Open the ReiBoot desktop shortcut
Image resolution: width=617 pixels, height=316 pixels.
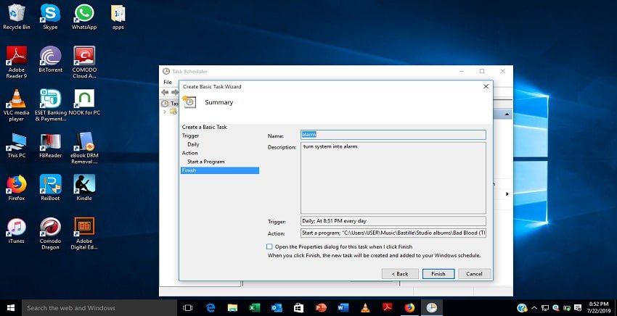point(50,188)
